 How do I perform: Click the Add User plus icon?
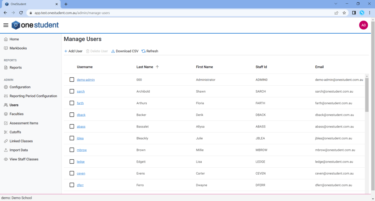(x=66, y=51)
